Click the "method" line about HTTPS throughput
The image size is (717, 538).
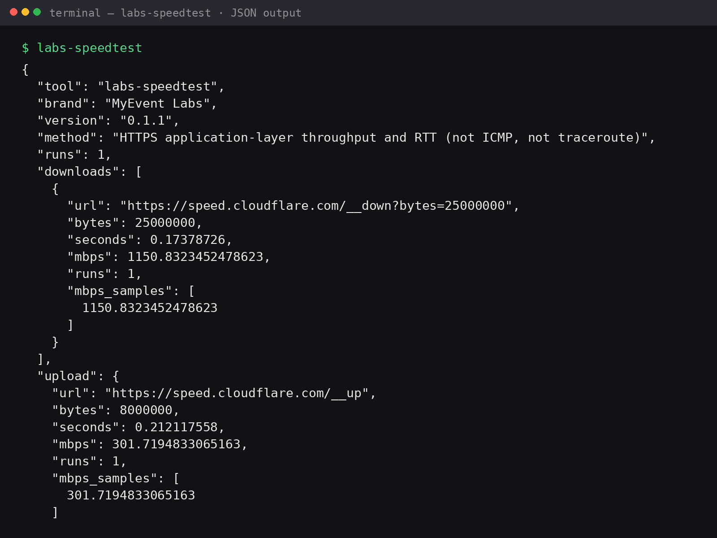[346, 138]
